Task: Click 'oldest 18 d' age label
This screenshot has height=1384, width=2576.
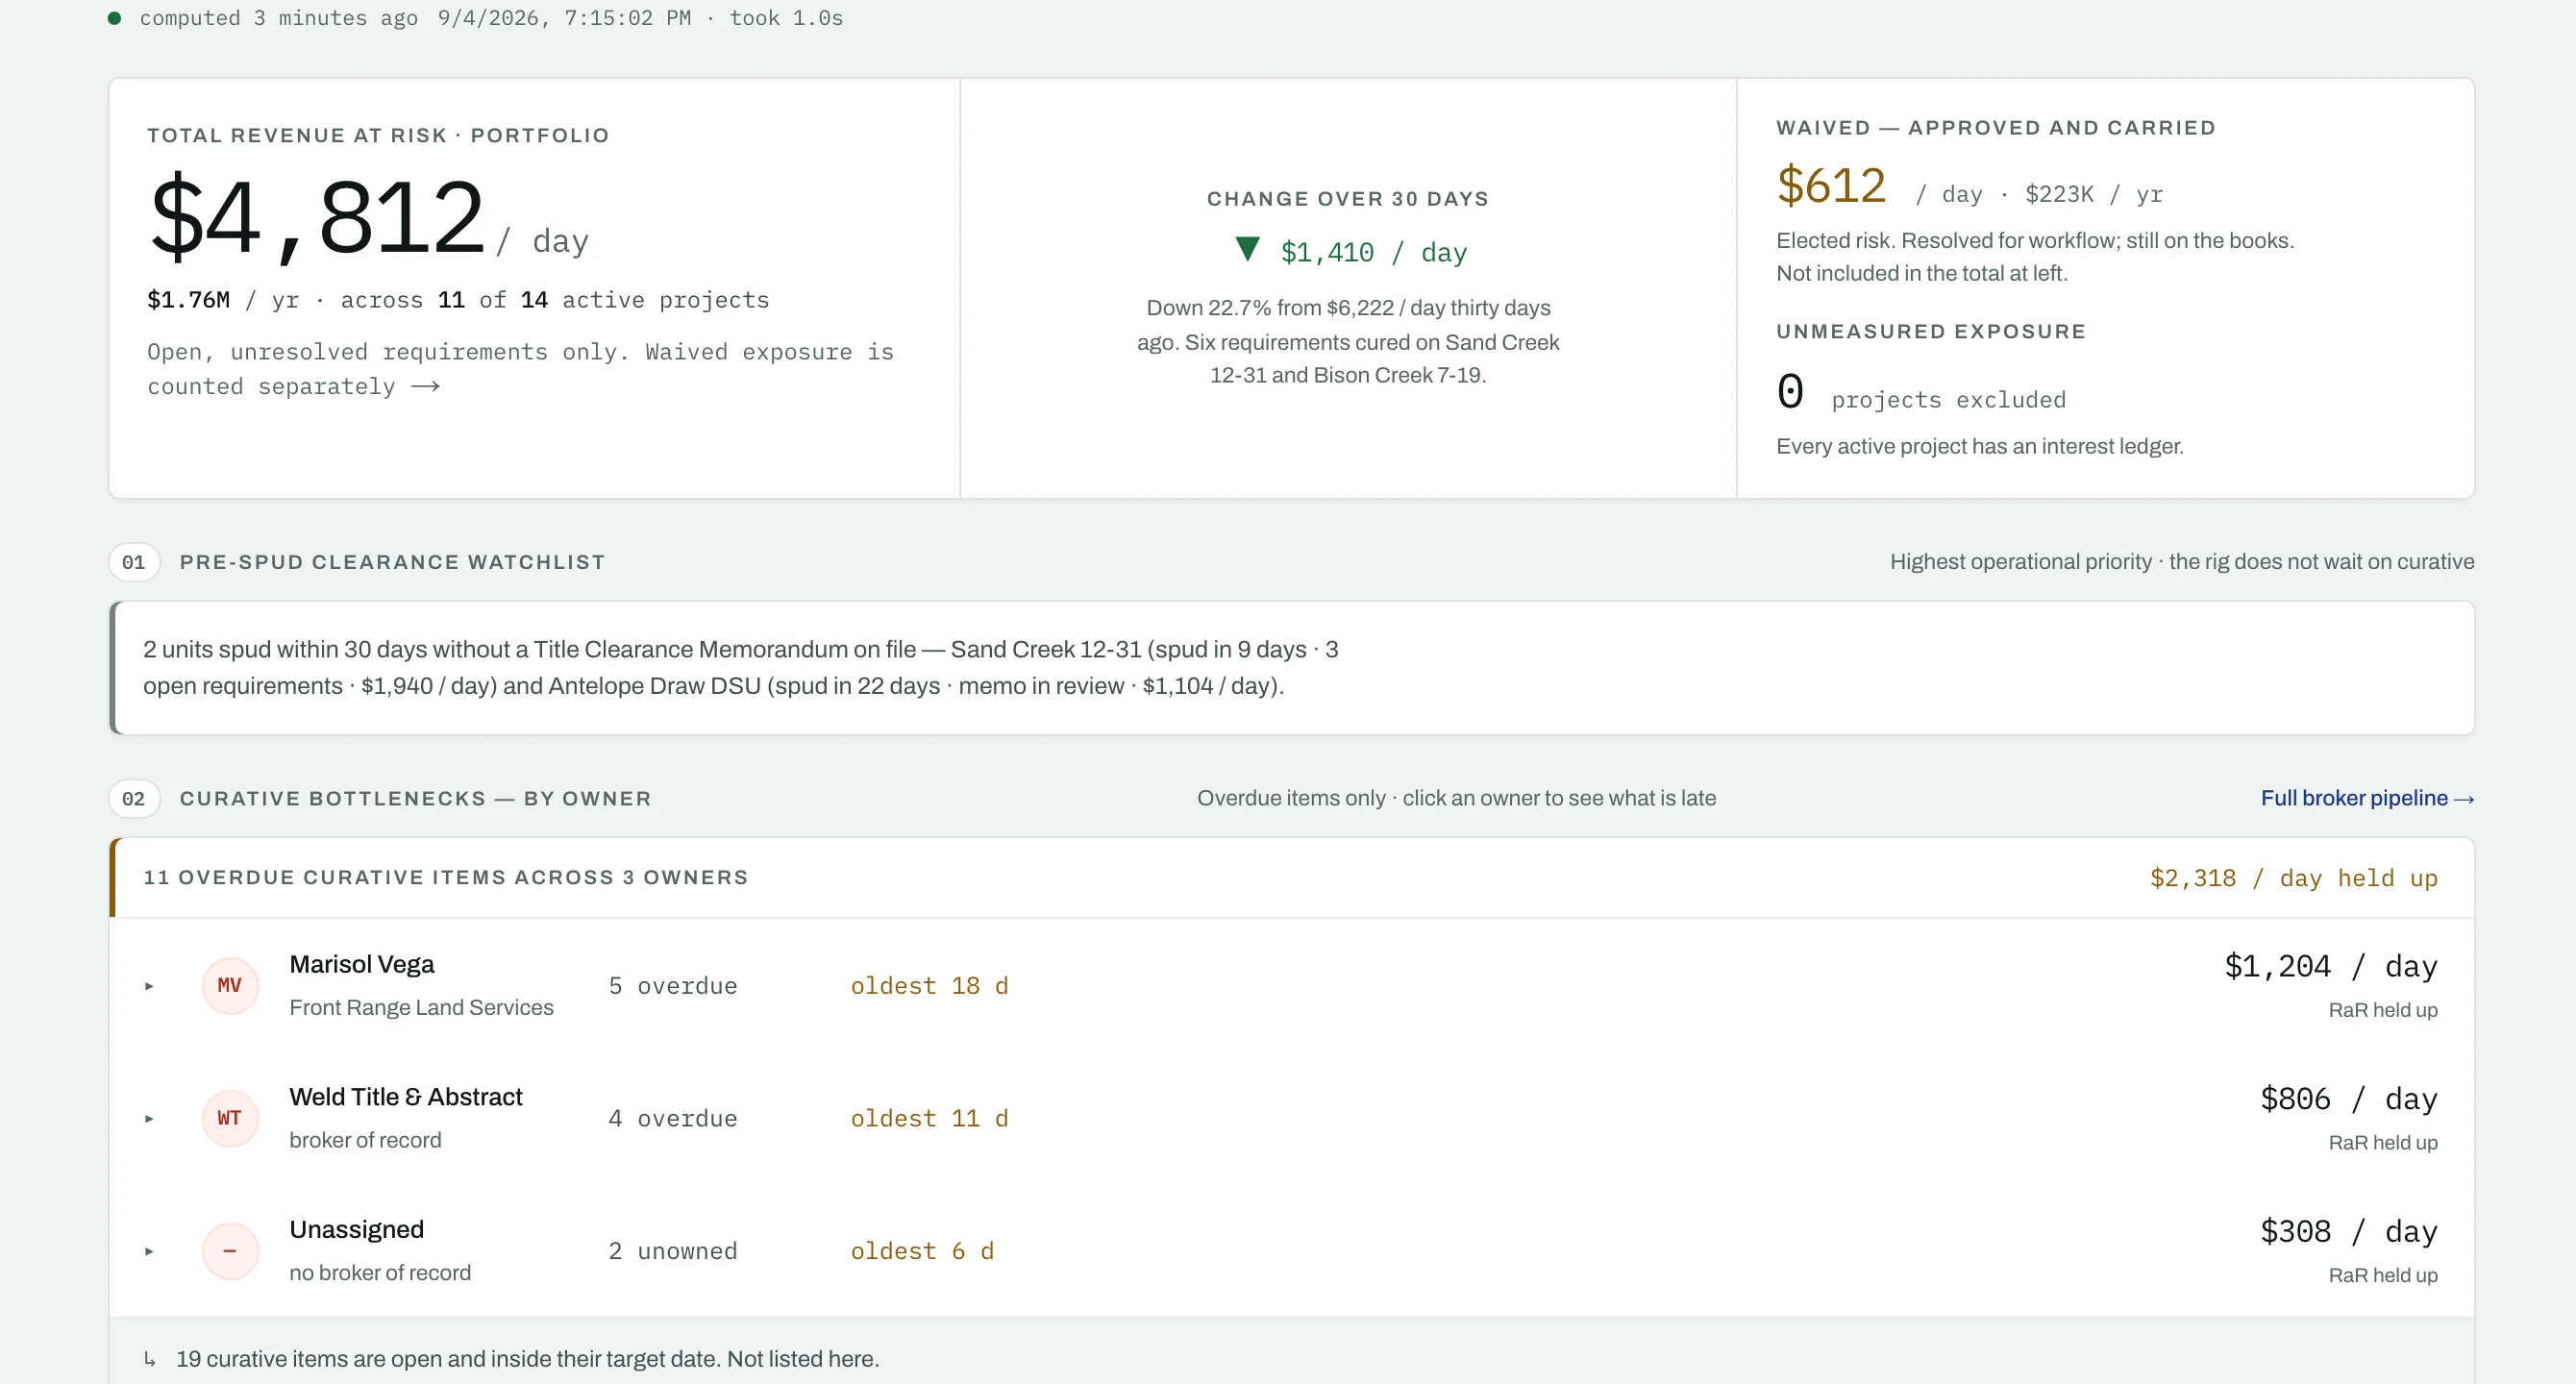Action: [x=930, y=986]
